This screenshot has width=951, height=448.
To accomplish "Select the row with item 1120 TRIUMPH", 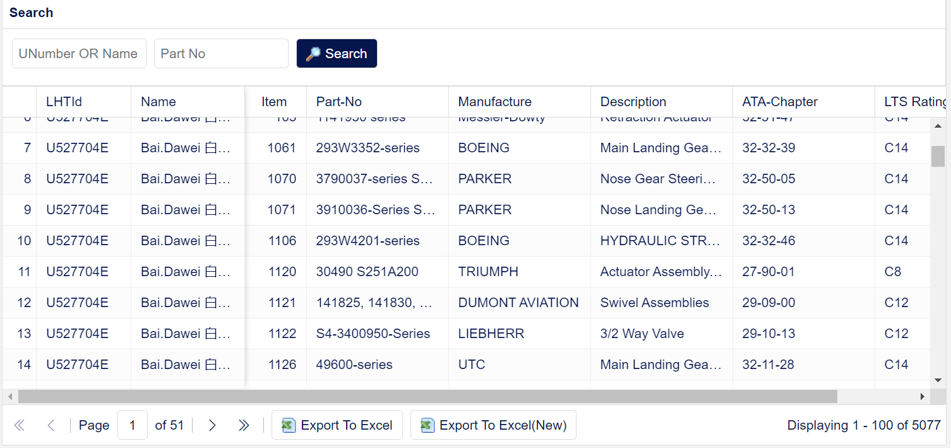I will point(466,272).
